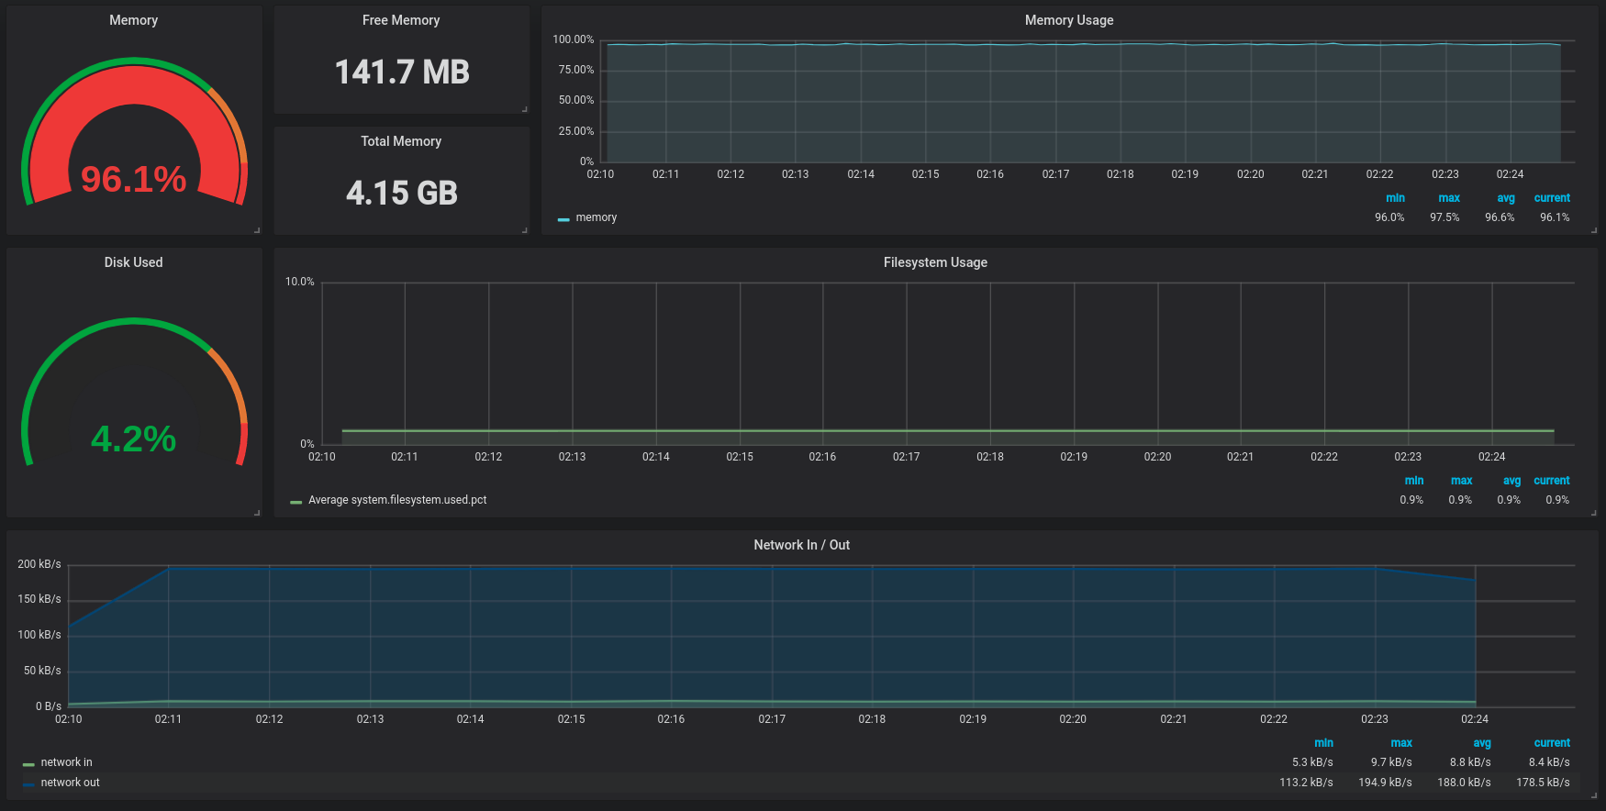Click the 97.5% max memory value
1606x811 pixels.
1444,217
